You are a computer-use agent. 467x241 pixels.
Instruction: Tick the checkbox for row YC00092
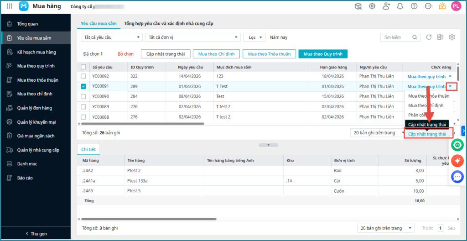83,76
